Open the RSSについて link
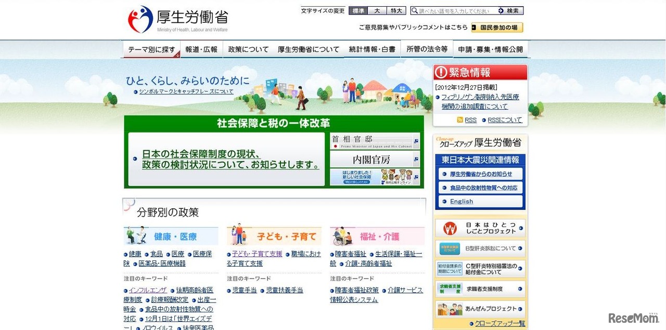 pos(505,120)
